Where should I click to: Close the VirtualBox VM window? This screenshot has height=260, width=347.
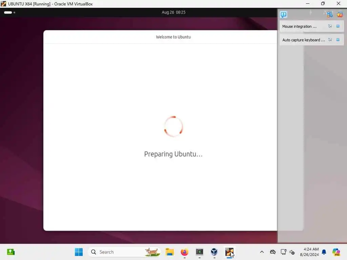pos(339,4)
